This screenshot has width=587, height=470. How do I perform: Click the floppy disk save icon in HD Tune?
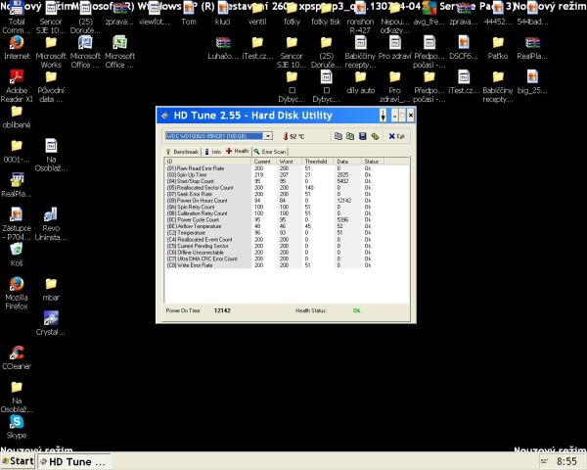tap(362, 136)
